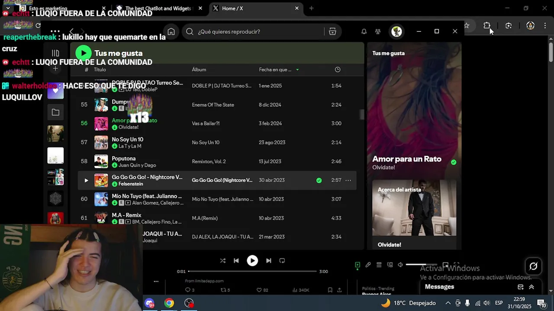Open lyrics microphone icon in player
The image size is (554, 311).
(368, 265)
